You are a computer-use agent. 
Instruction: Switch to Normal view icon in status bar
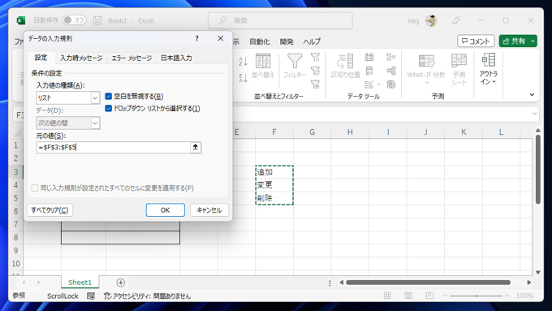(387, 296)
